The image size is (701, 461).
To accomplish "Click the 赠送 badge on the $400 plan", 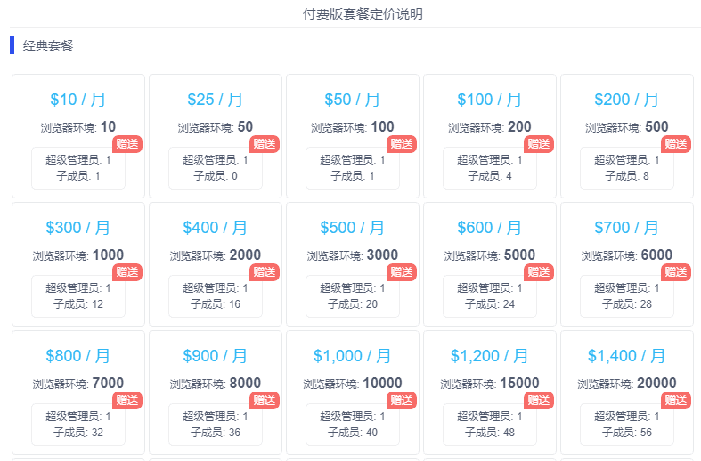I will [x=265, y=272].
